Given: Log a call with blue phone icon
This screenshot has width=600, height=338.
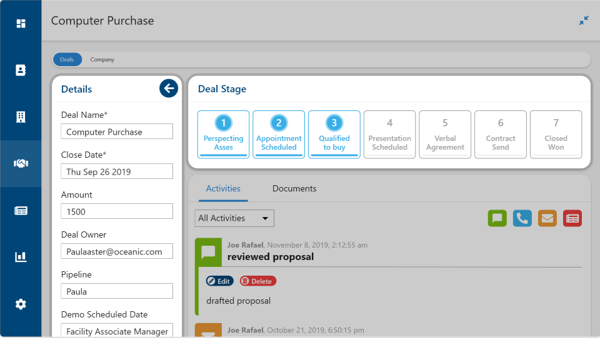Looking at the screenshot, I should point(522,218).
